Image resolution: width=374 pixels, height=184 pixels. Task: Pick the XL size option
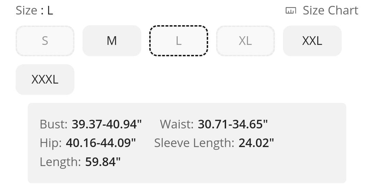(246, 41)
